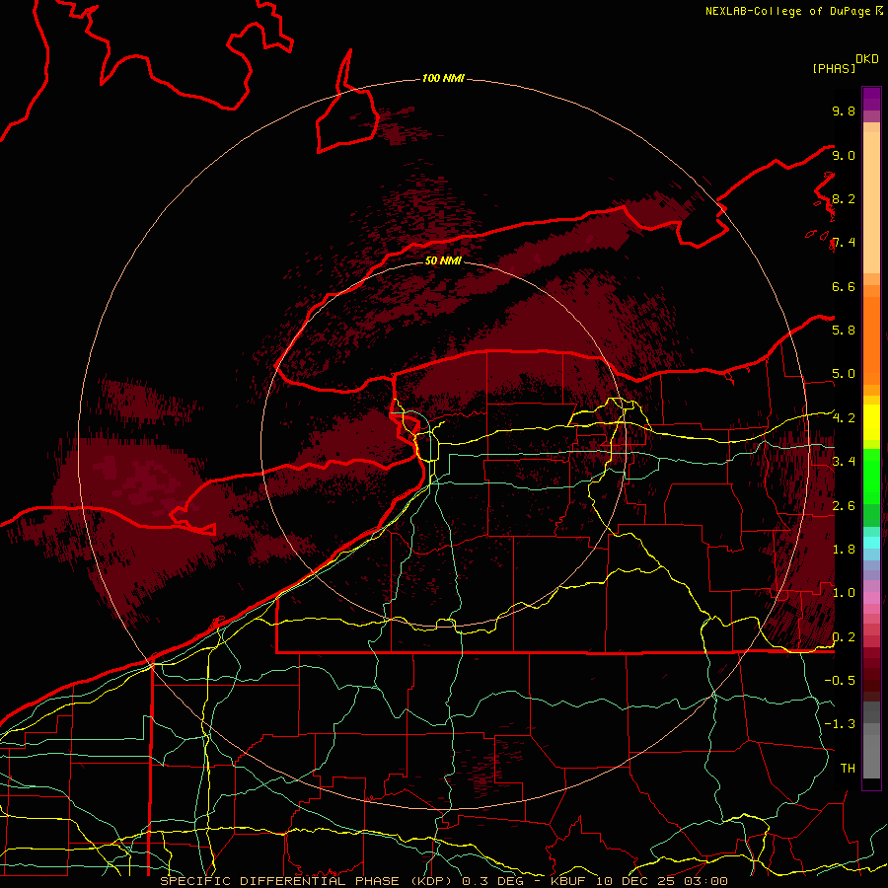Select the 5.8 legend value
The width and height of the screenshot is (888, 888).
(844, 331)
